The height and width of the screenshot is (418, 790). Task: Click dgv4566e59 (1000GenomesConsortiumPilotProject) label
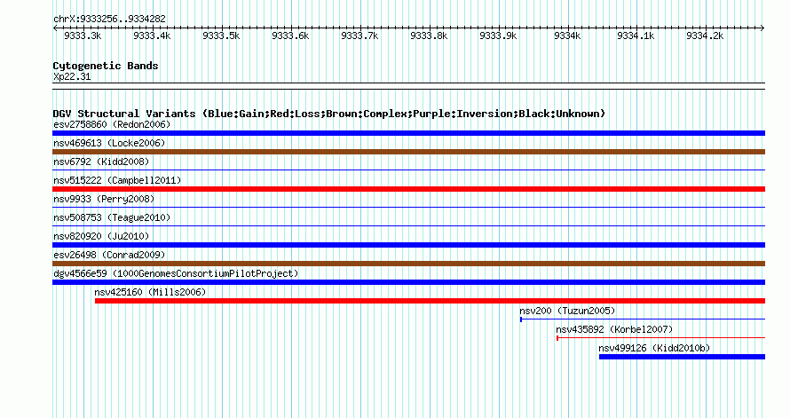pyautogui.click(x=176, y=273)
